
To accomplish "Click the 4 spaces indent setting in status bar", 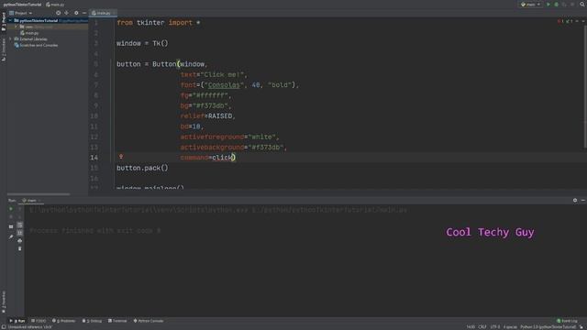I will (510, 327).
